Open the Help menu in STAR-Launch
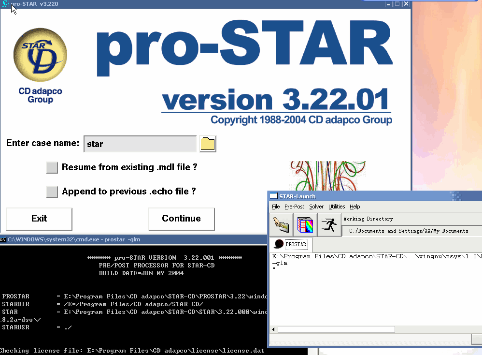 354,207
